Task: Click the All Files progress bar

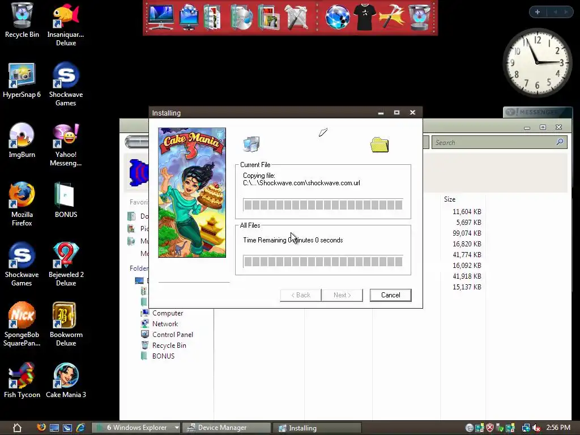Action: tap(323, 262)
